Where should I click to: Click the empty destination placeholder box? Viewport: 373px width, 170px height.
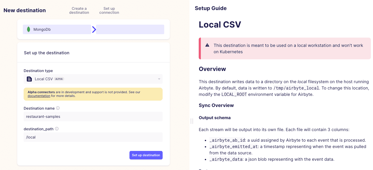[x=130, y=29]
